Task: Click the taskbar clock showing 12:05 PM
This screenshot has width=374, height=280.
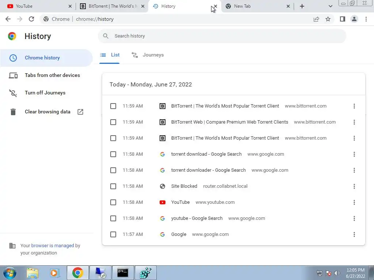Action: pos(355,273)
